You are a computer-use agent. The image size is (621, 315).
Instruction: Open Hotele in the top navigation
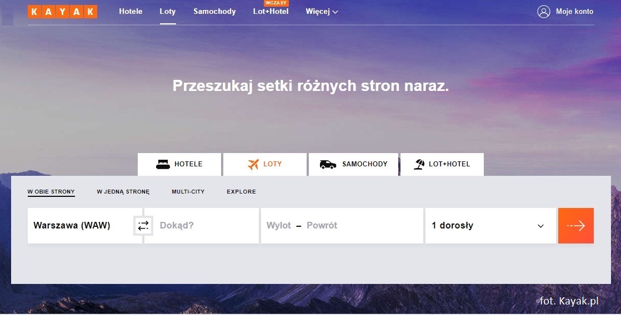pos(131,12)
